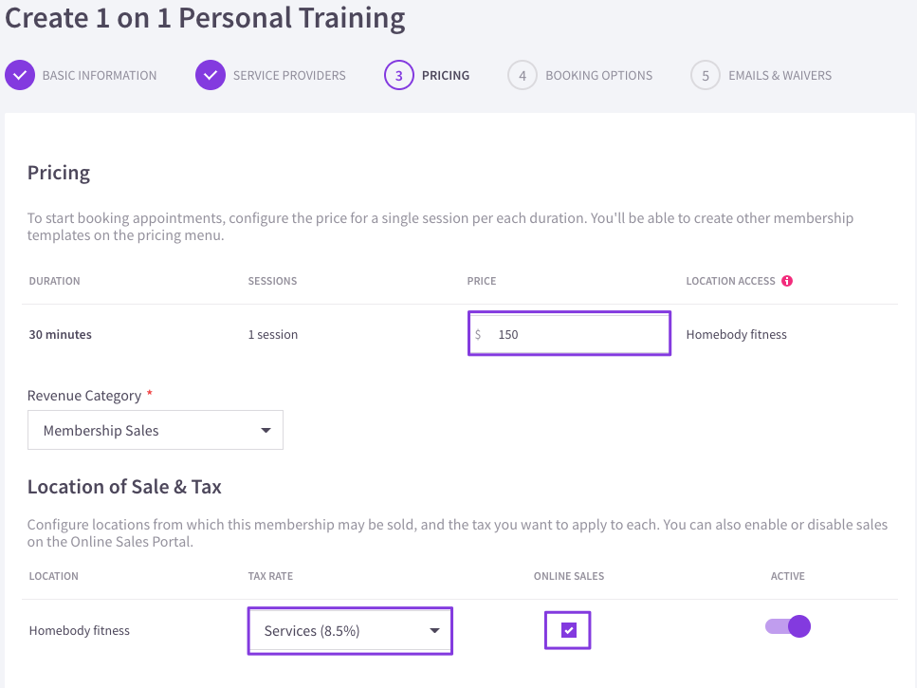Viewport: 917px width, 688px height.
Task: Click the price input field showing 150
Action: (569, 333)
